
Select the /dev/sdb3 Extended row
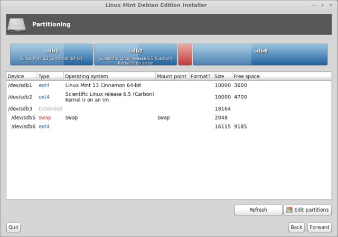(x=169, y=108)
